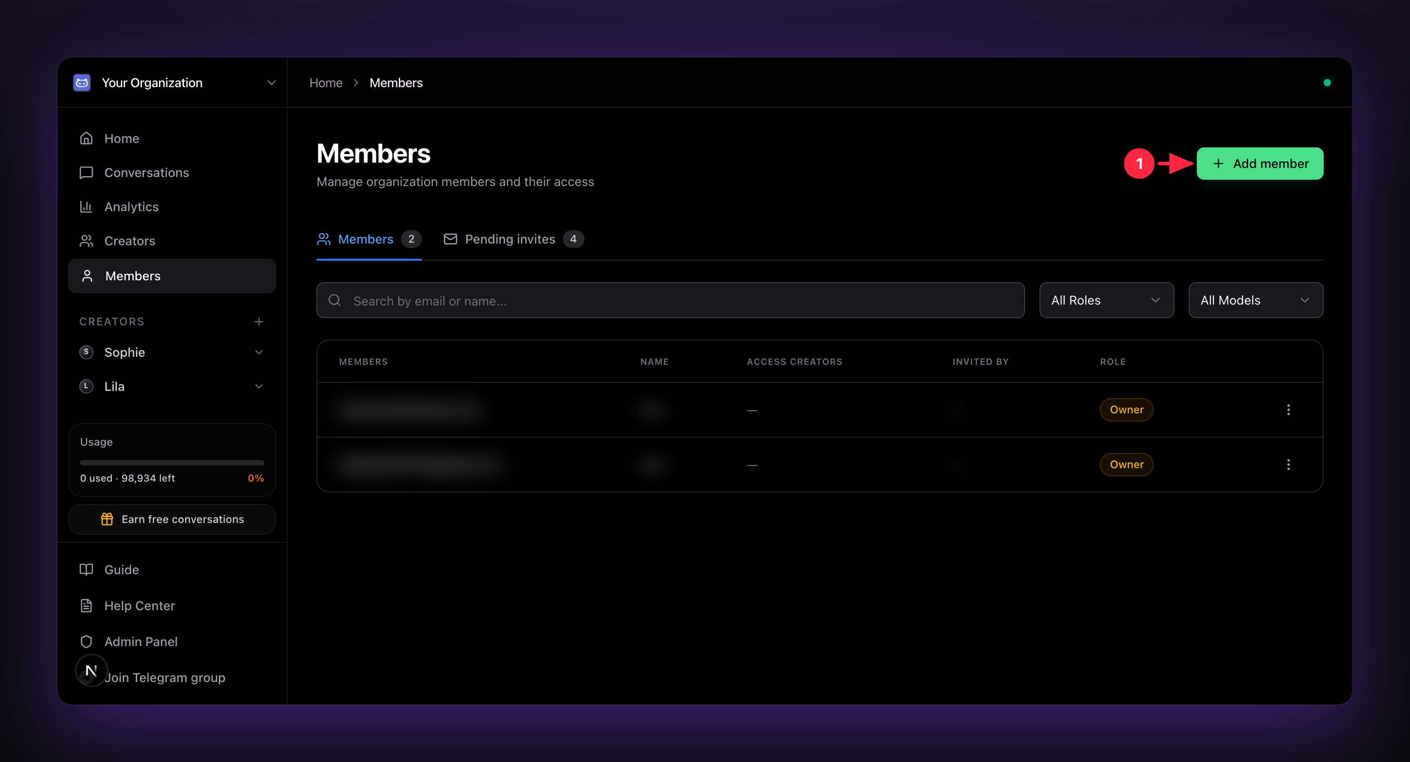Click the 0% usage value
The height and width of the screenshot is (762, 1410).
(256, 478)
